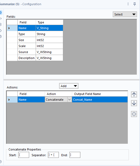Open the configuration panel options menu (three dots)
The width and height of the screenshot is (140, 166).
coord(128,4)
